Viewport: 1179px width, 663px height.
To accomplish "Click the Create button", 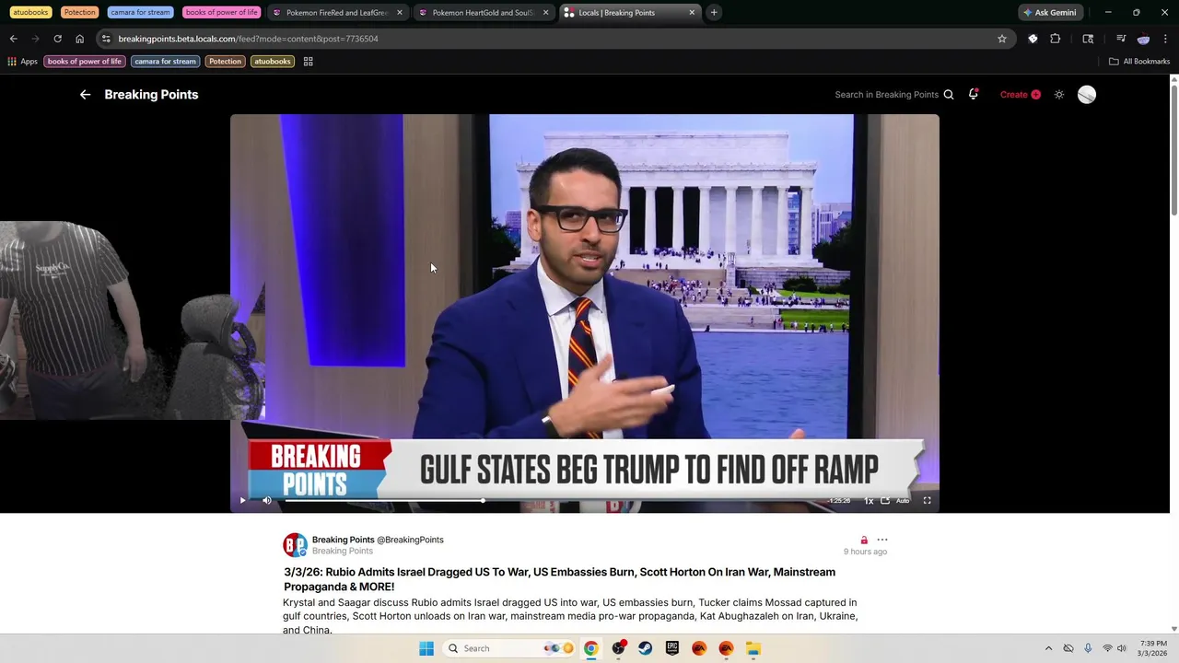I will click(x=1021, y=95).
